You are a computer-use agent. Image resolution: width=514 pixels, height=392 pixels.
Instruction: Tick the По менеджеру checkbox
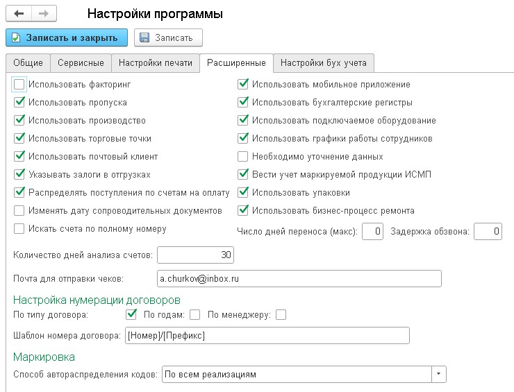pyautogui.click(x=281, y=315)
